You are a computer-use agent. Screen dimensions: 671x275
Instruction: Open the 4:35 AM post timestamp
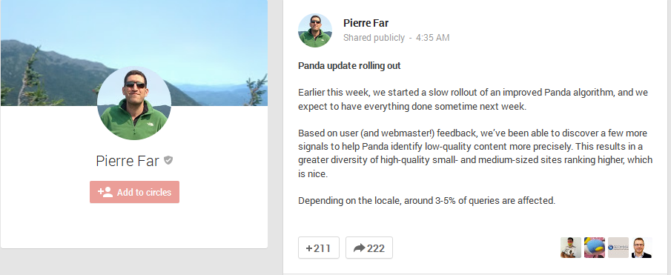(x=432, y=38)
